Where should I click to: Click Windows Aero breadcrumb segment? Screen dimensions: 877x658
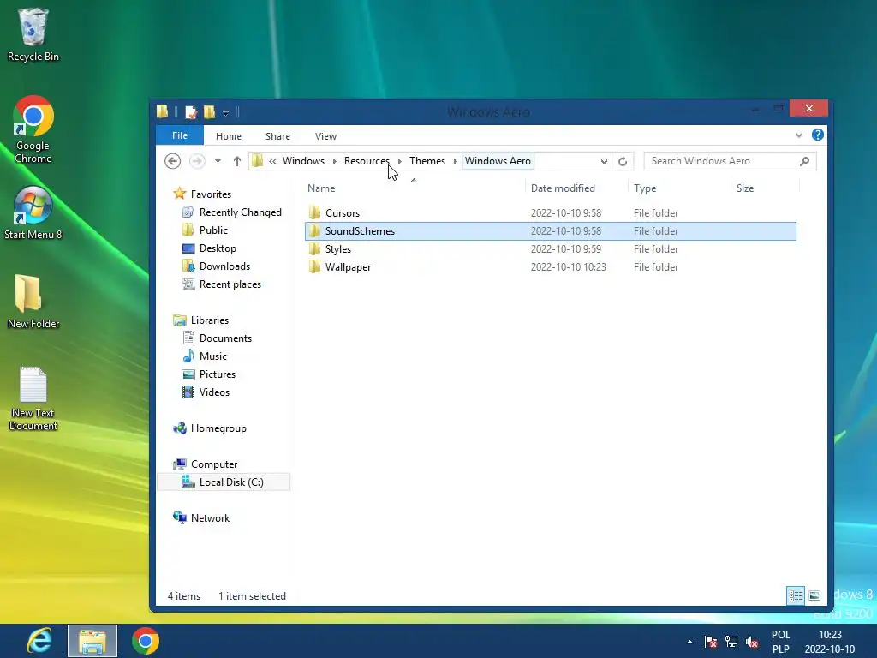(498, 161)
